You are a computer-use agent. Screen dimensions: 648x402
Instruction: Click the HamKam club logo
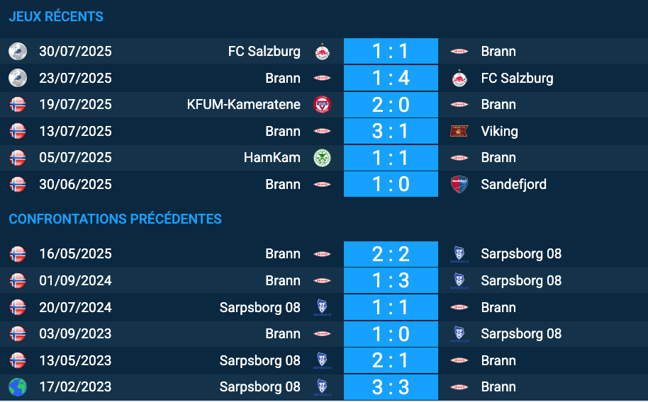pyautogui.click(x=322, y=158)
